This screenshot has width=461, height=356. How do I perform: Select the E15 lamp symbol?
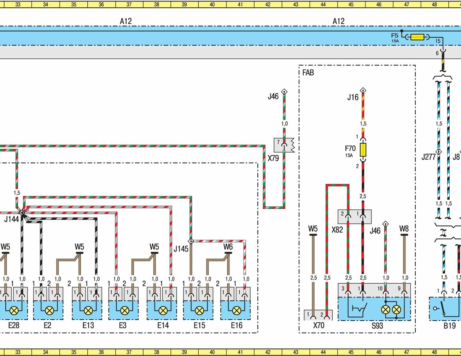(x=199, y=311)
